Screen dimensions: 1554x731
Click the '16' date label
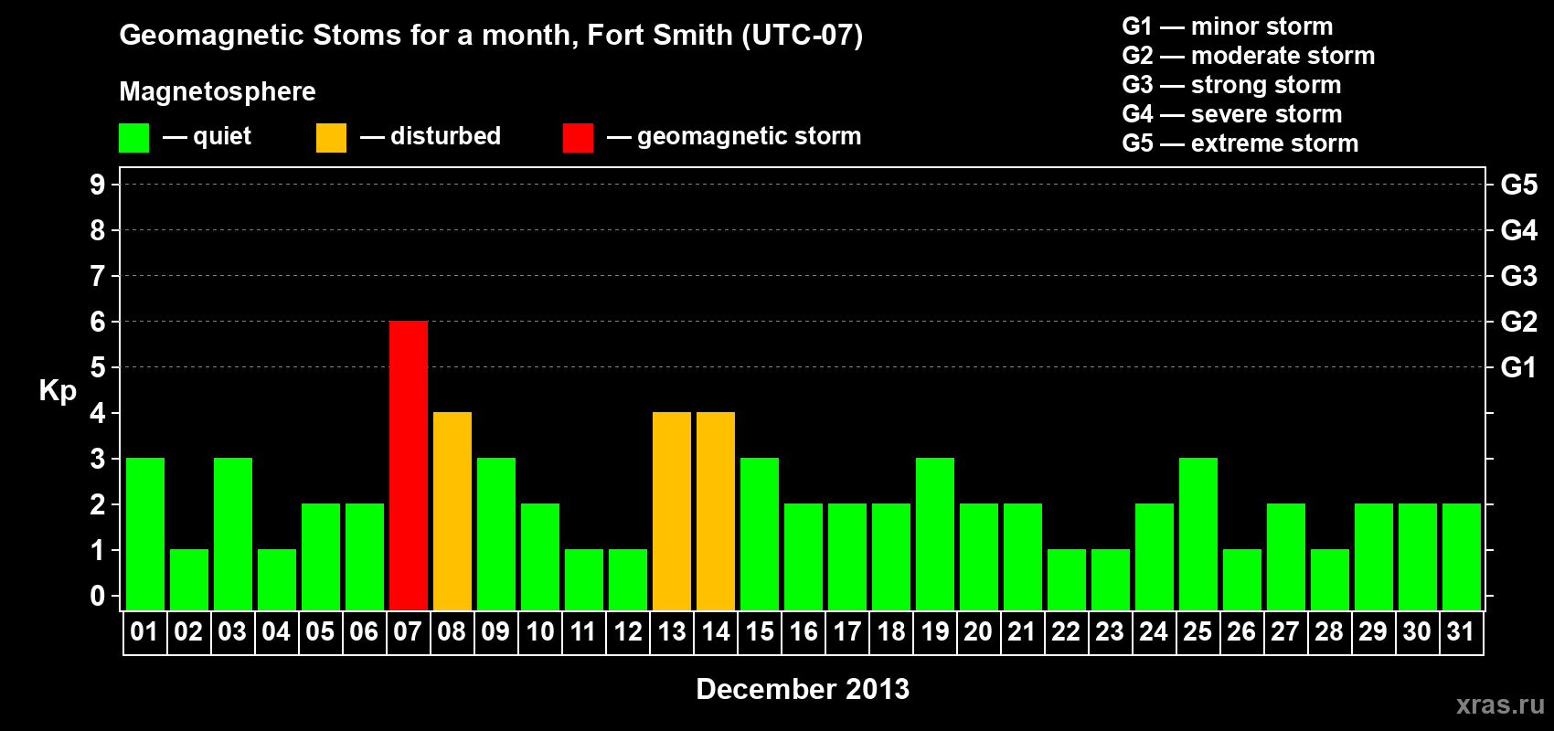(803, 632)
